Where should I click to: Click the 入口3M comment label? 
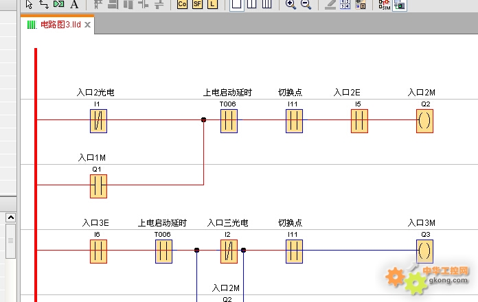(422, 223)
